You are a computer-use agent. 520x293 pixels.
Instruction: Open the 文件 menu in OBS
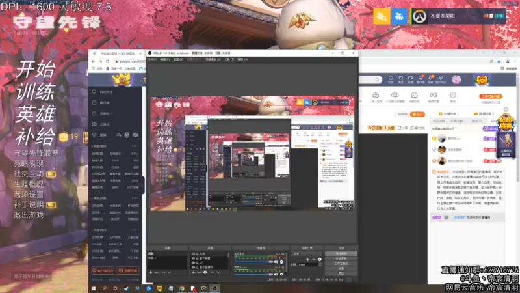click(x=152, y=59)
